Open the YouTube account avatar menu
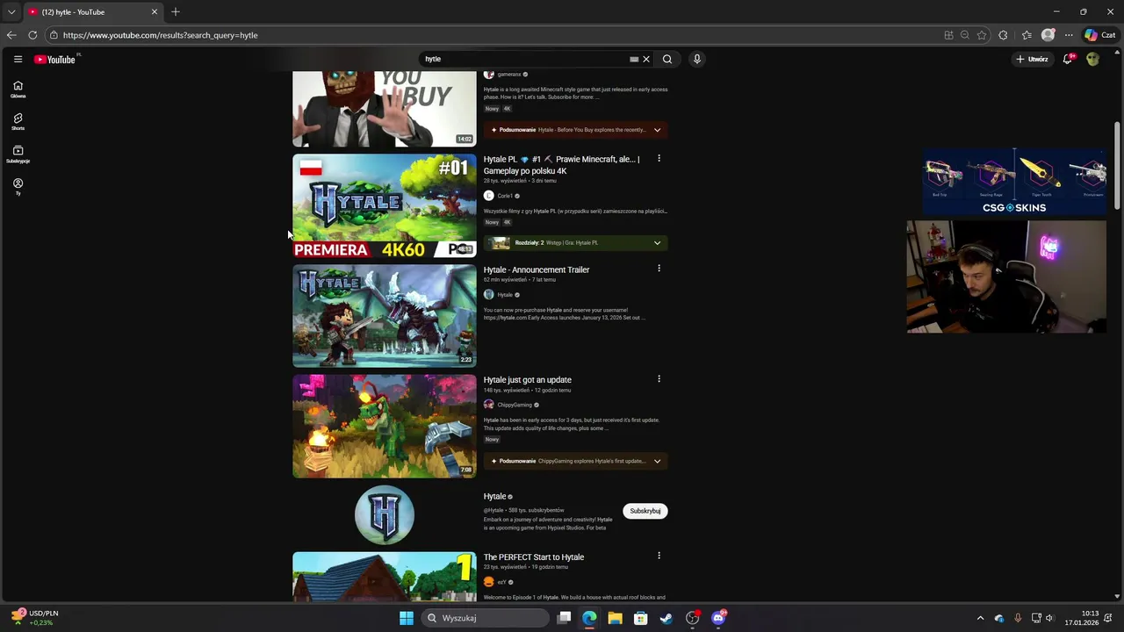The width and height of the screenshot is (1124, 632). (x=1092, y=59)
